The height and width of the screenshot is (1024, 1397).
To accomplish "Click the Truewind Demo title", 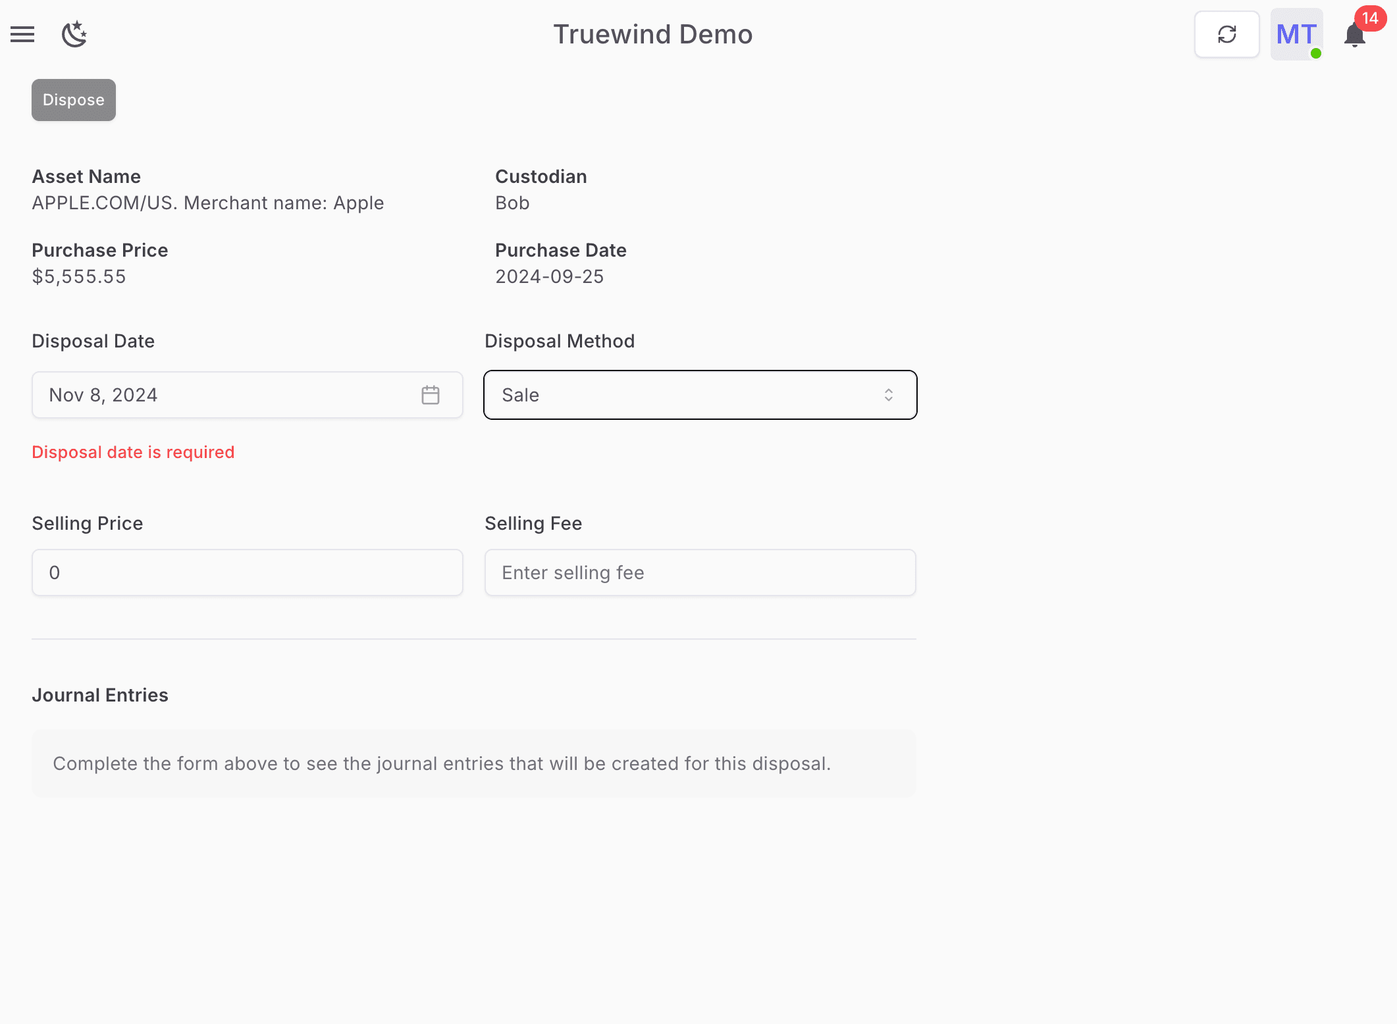I will (x=652, y=34).
